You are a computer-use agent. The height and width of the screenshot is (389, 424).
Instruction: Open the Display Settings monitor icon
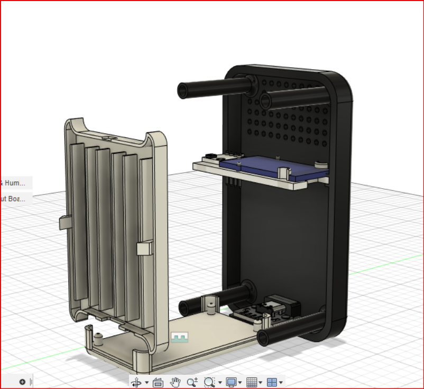click(x=232, y=382)
